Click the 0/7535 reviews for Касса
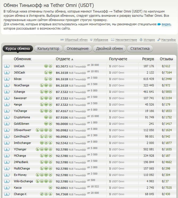The height and width of the screenshot is (198, 178). click(x=167, y=188)
